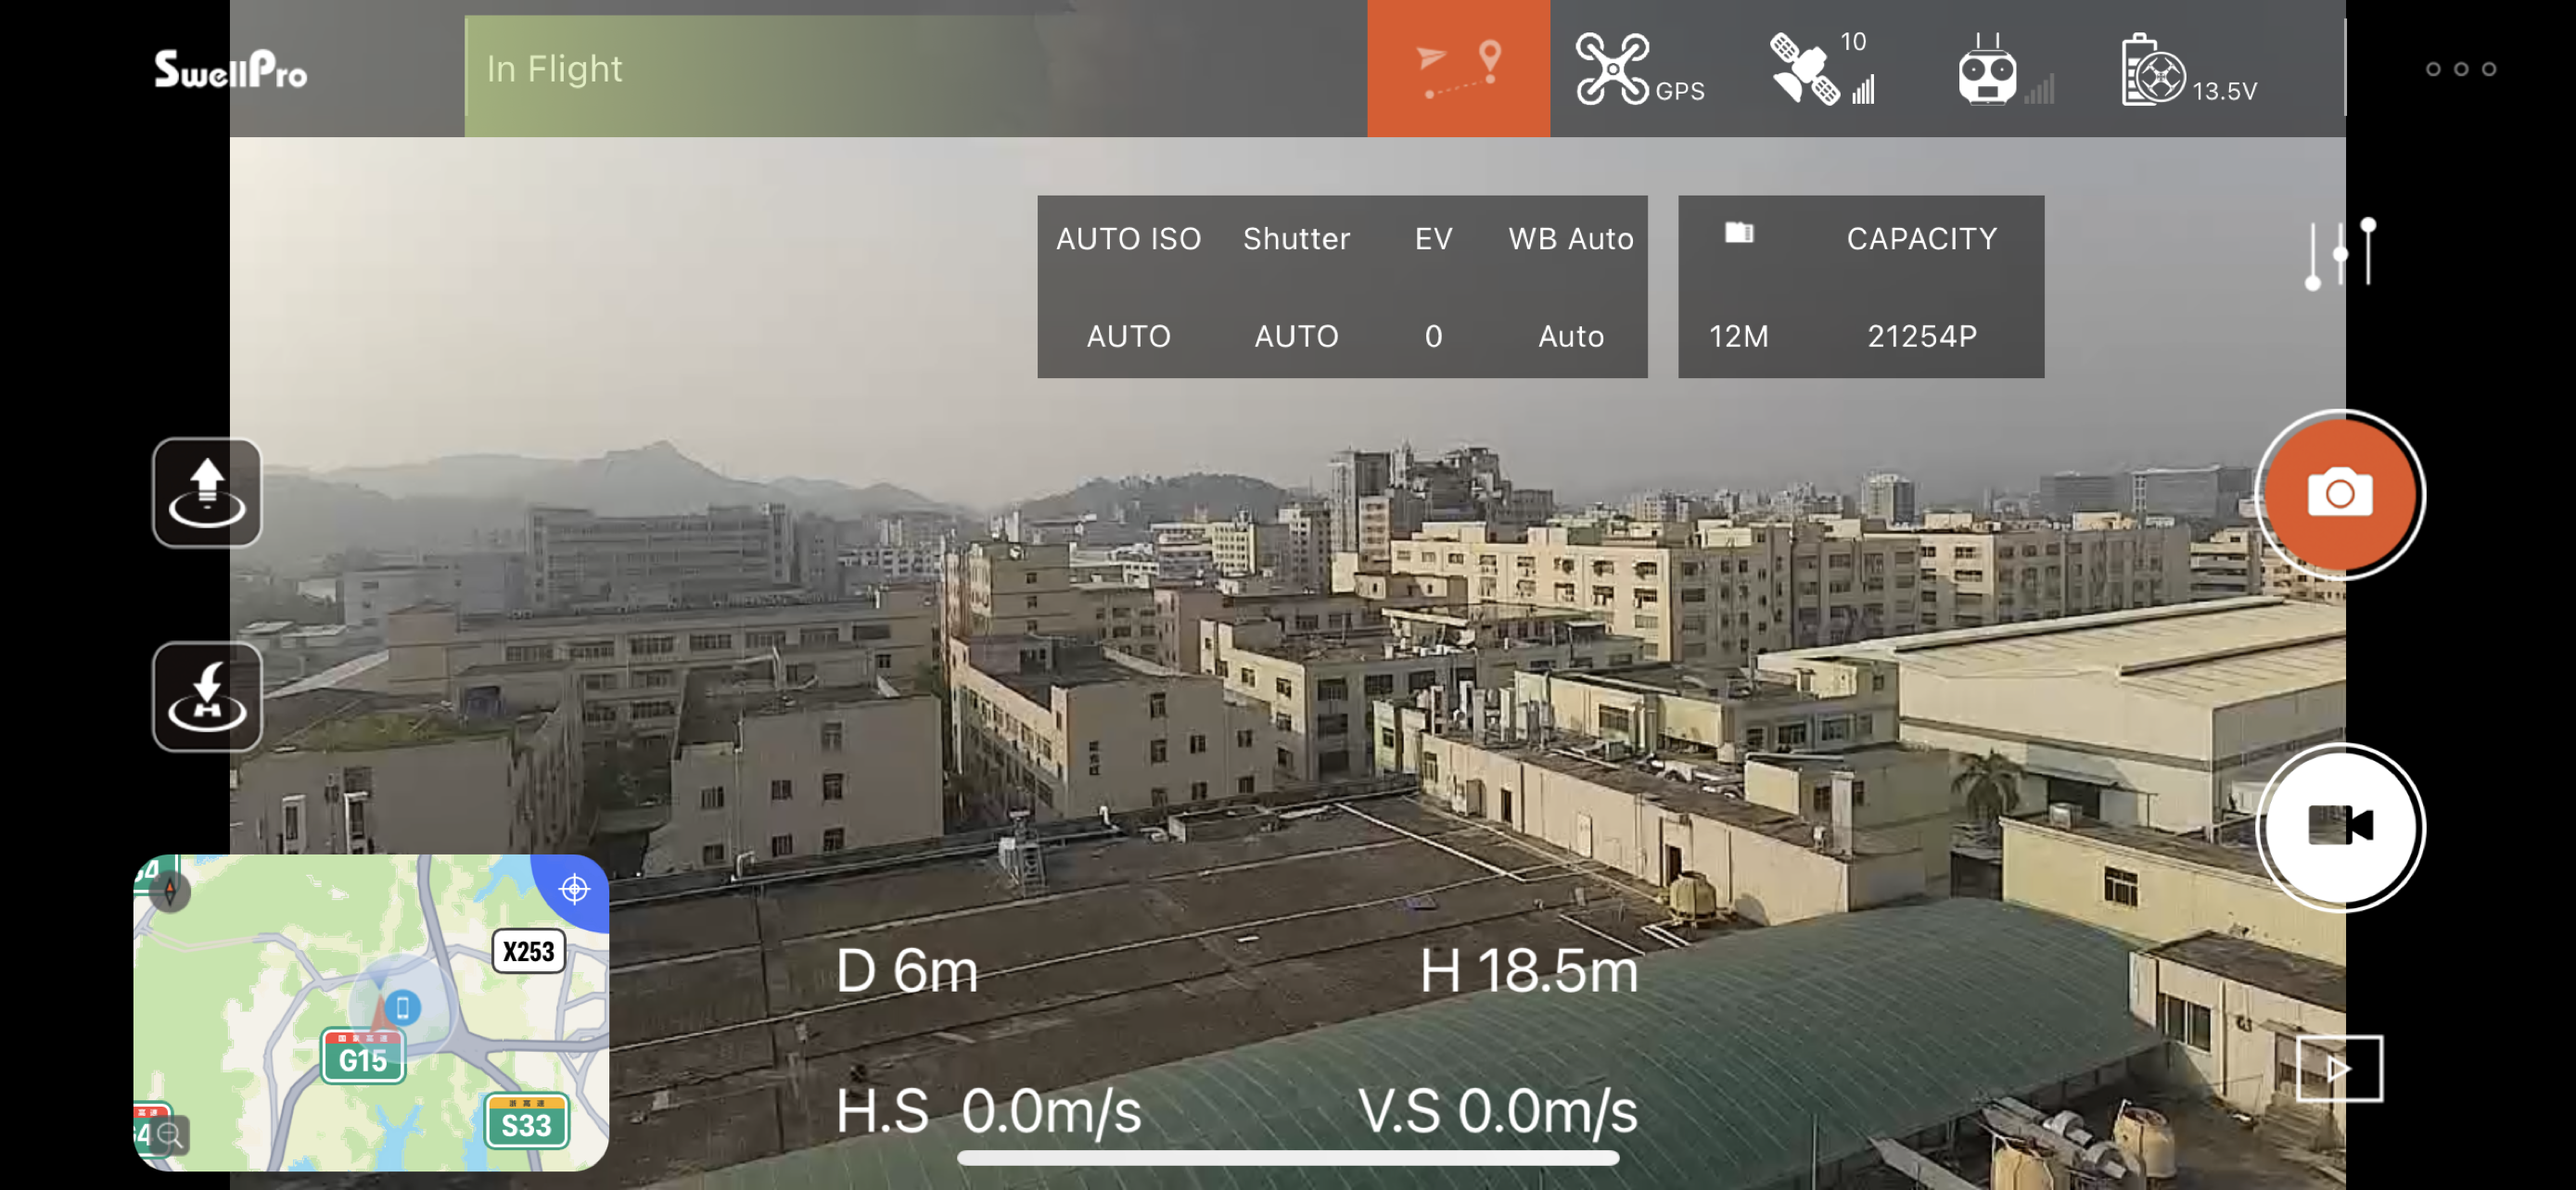Screen dimensions: 2576x1190
Task: Open the satellite signal status icon
Action: [x=1804, y=68]
